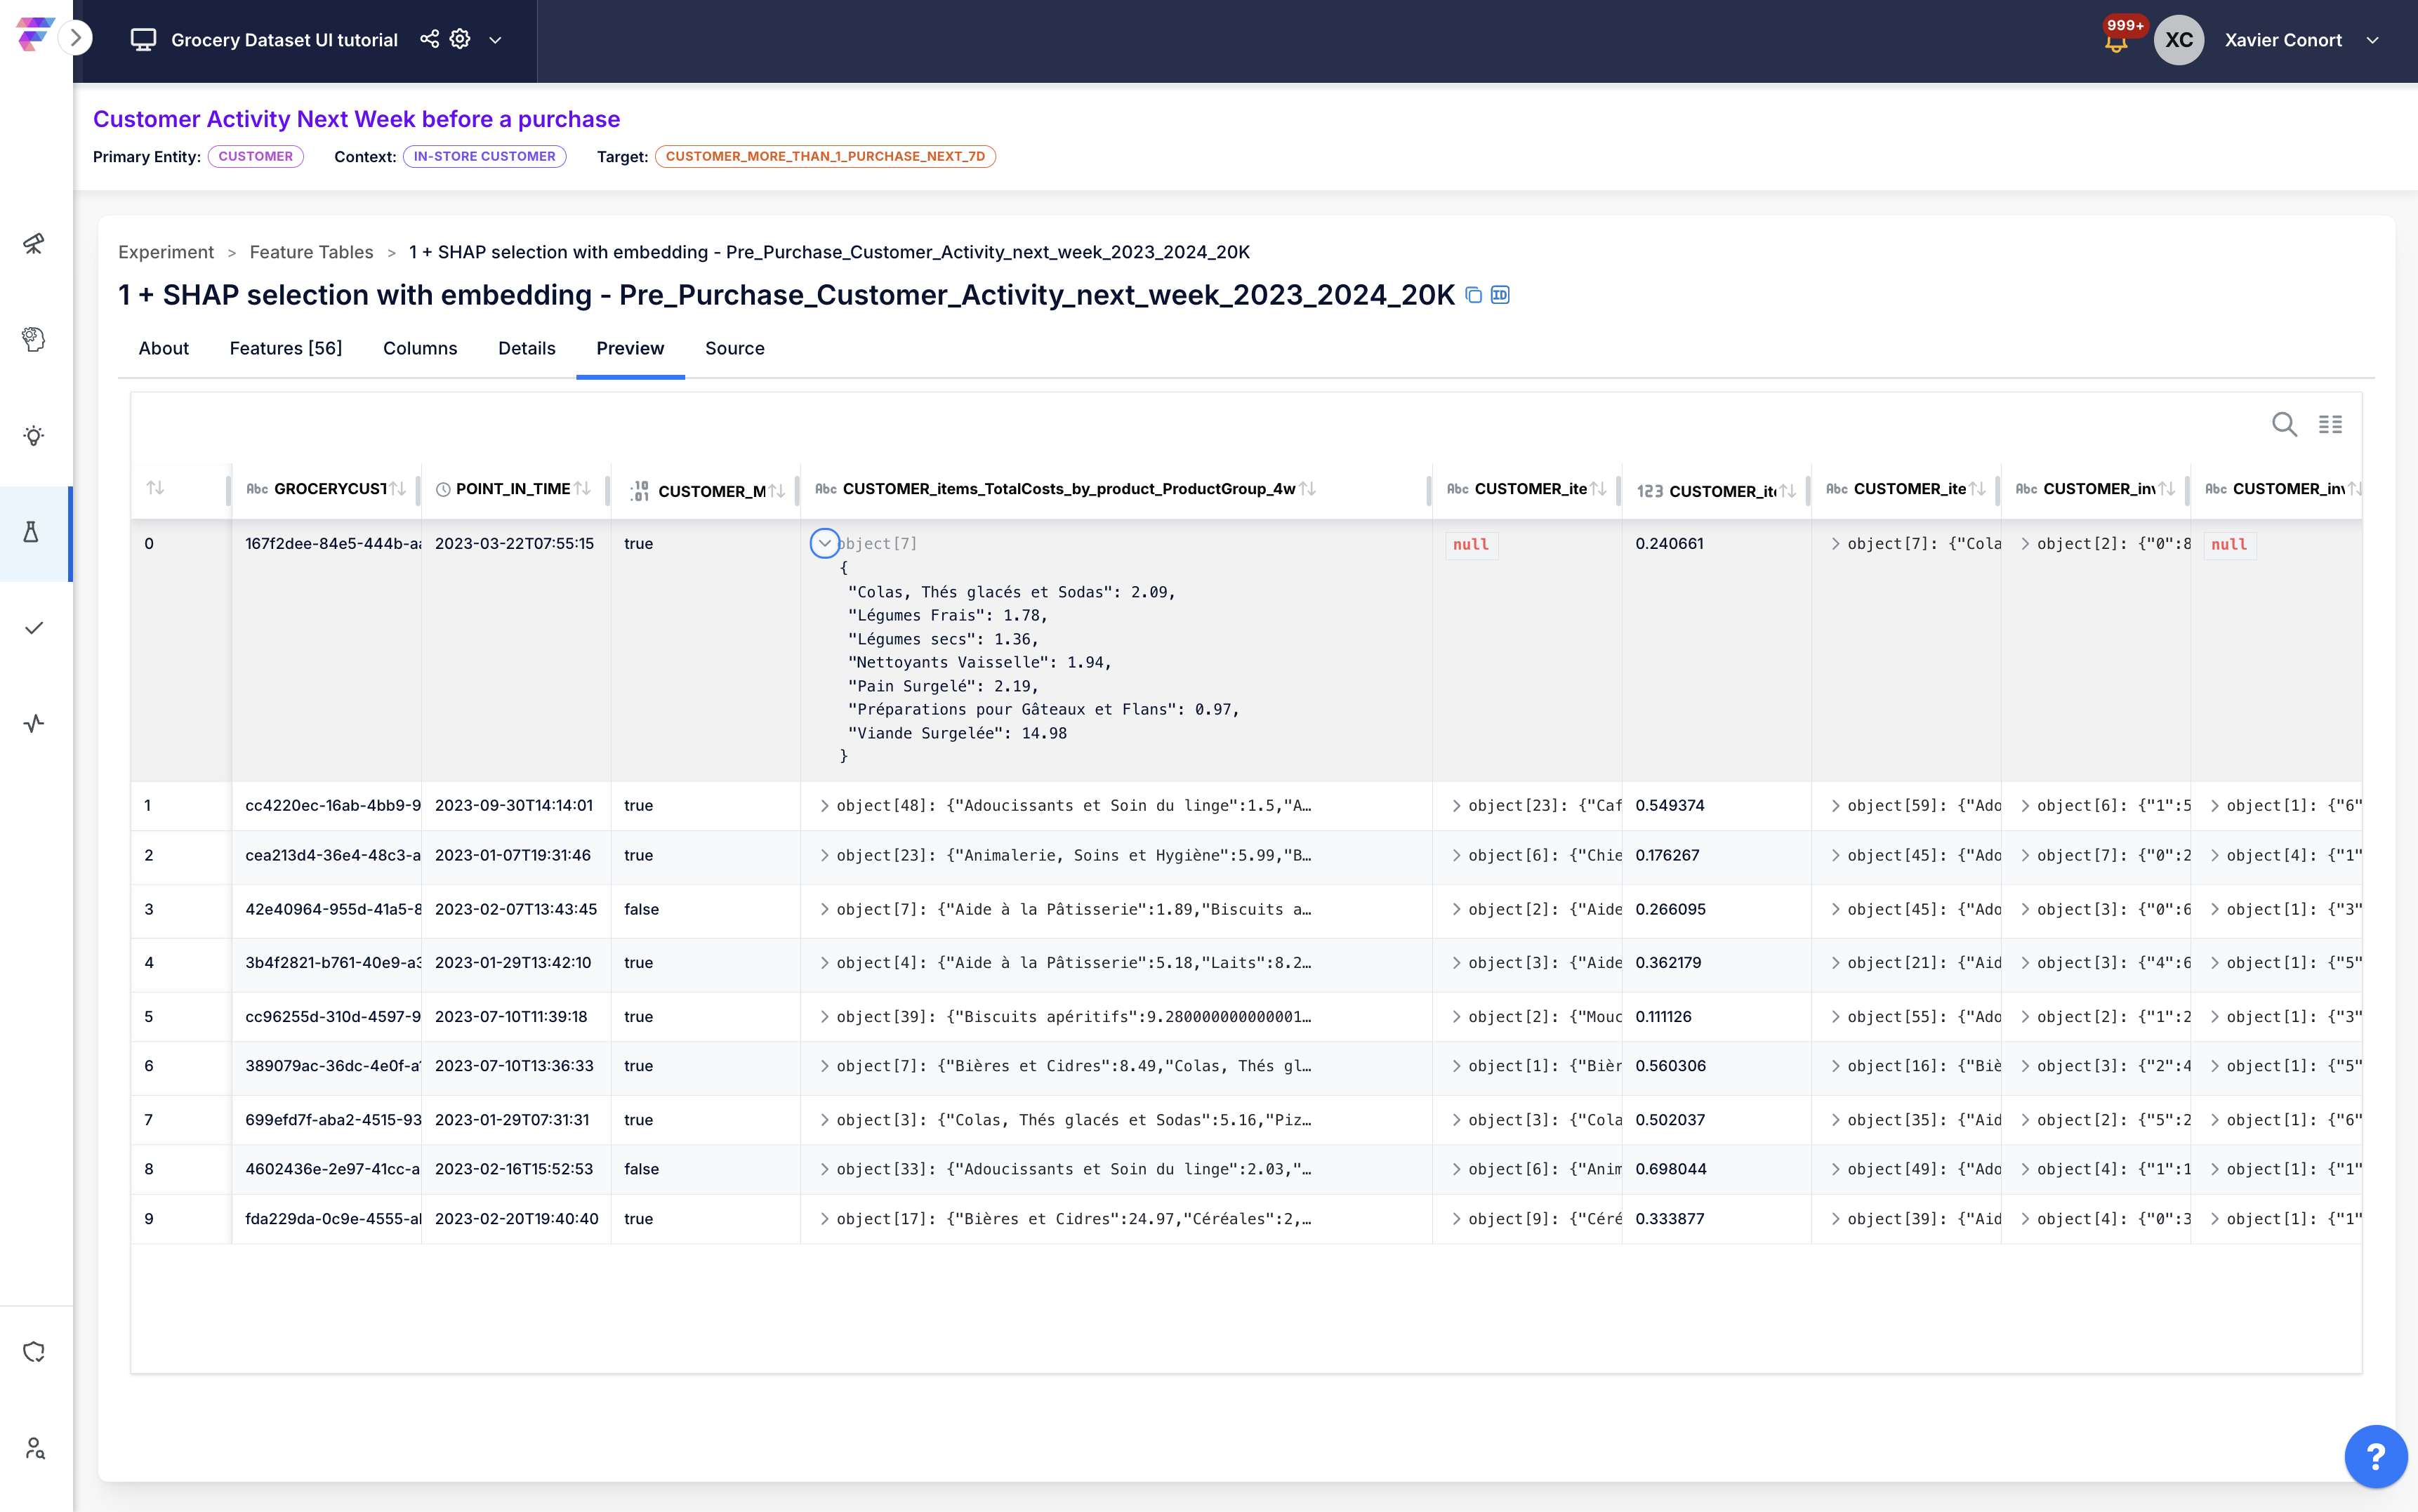Click the copy name icon beside the title
The height and width of the screenshot is (1512, 2418).
tap(1473, 295)
